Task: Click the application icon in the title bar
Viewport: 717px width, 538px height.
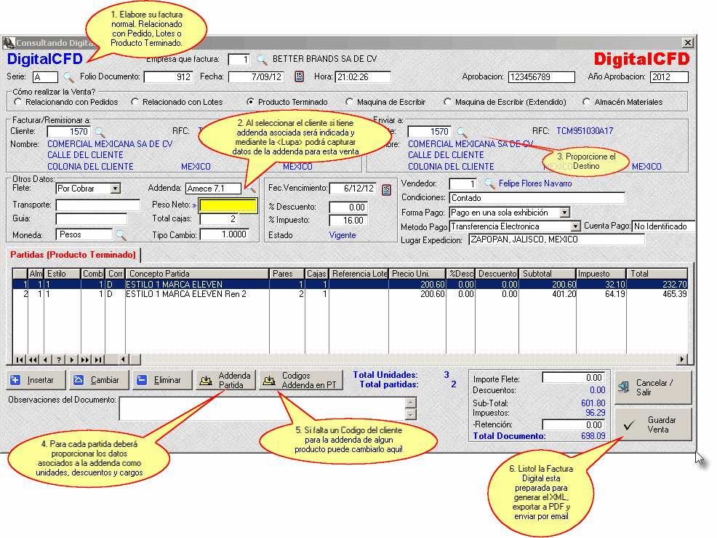Action: tap(9, 42)
